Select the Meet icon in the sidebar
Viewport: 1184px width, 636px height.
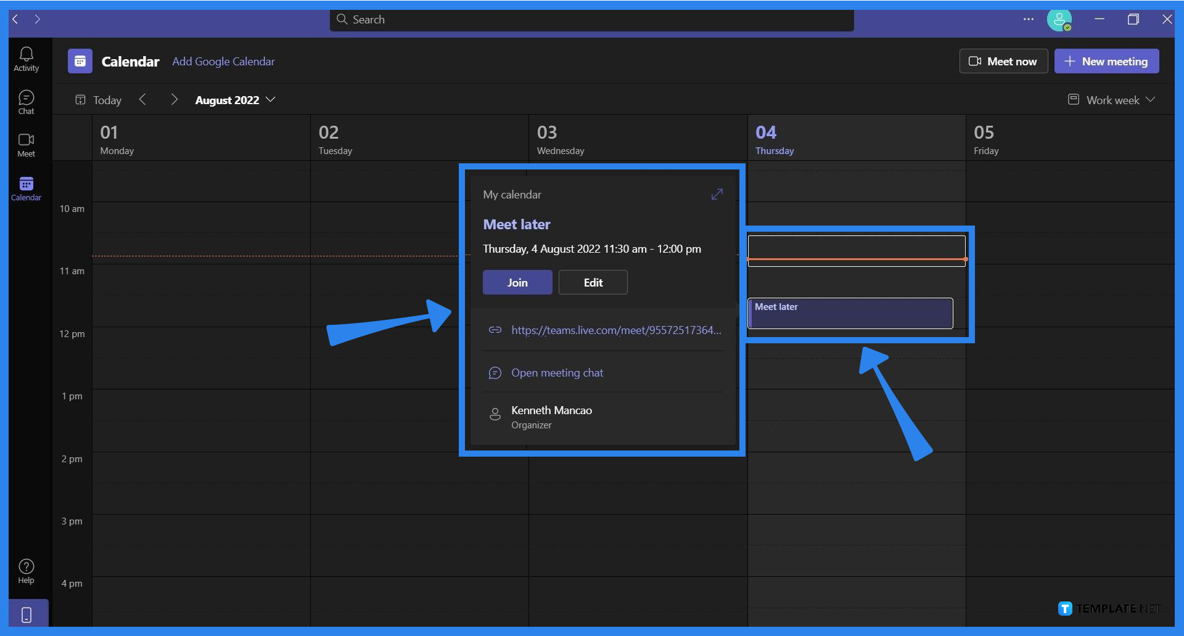tap(26, 144)
